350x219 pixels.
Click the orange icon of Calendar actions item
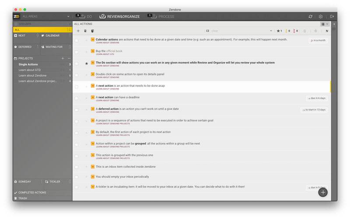tap(93, 39)
